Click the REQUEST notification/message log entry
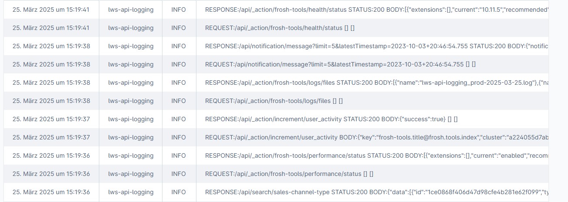The height and width of the screenshot is (202, 568). click(x=340, y=64)
